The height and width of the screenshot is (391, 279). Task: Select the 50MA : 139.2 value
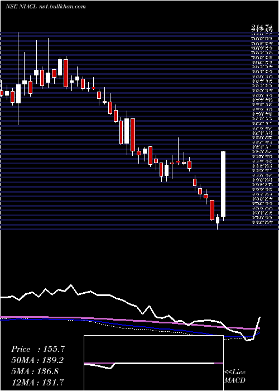[x=37, y=360]
